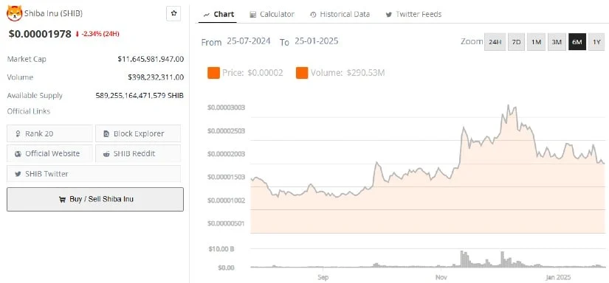Click the To date field 25-01-2025
Image resolution: width=609 pixels, height=283 pixels.
point(316,41)
